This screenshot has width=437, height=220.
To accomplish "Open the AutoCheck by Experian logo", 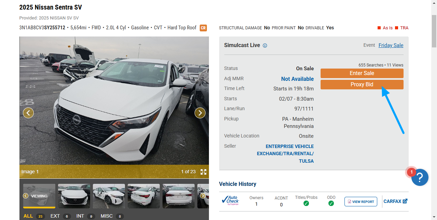I will point(230,201).
